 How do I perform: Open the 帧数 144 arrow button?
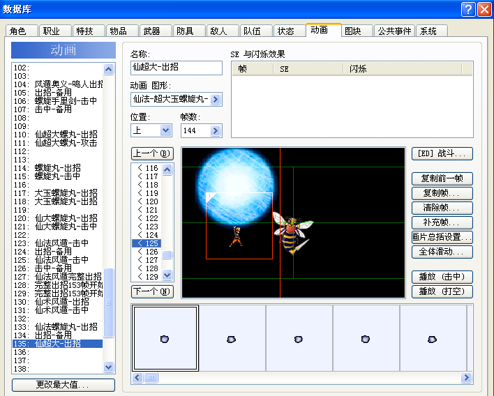pos(216,130)
